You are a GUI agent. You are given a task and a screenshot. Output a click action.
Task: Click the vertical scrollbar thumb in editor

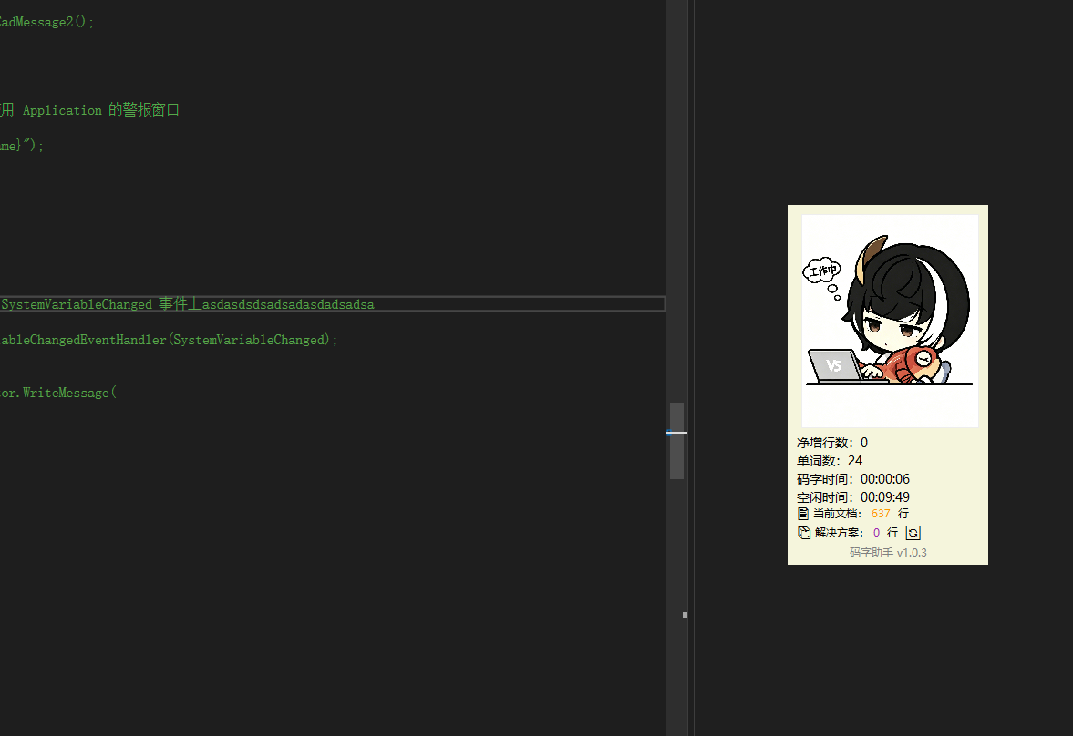(x=676, y=441)
